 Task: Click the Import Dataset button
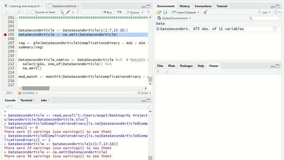[x=184, y=12]
